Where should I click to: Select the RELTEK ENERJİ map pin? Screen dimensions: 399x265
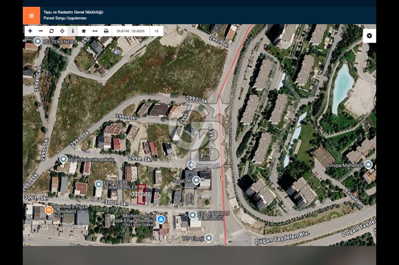(x=38, y=41)
